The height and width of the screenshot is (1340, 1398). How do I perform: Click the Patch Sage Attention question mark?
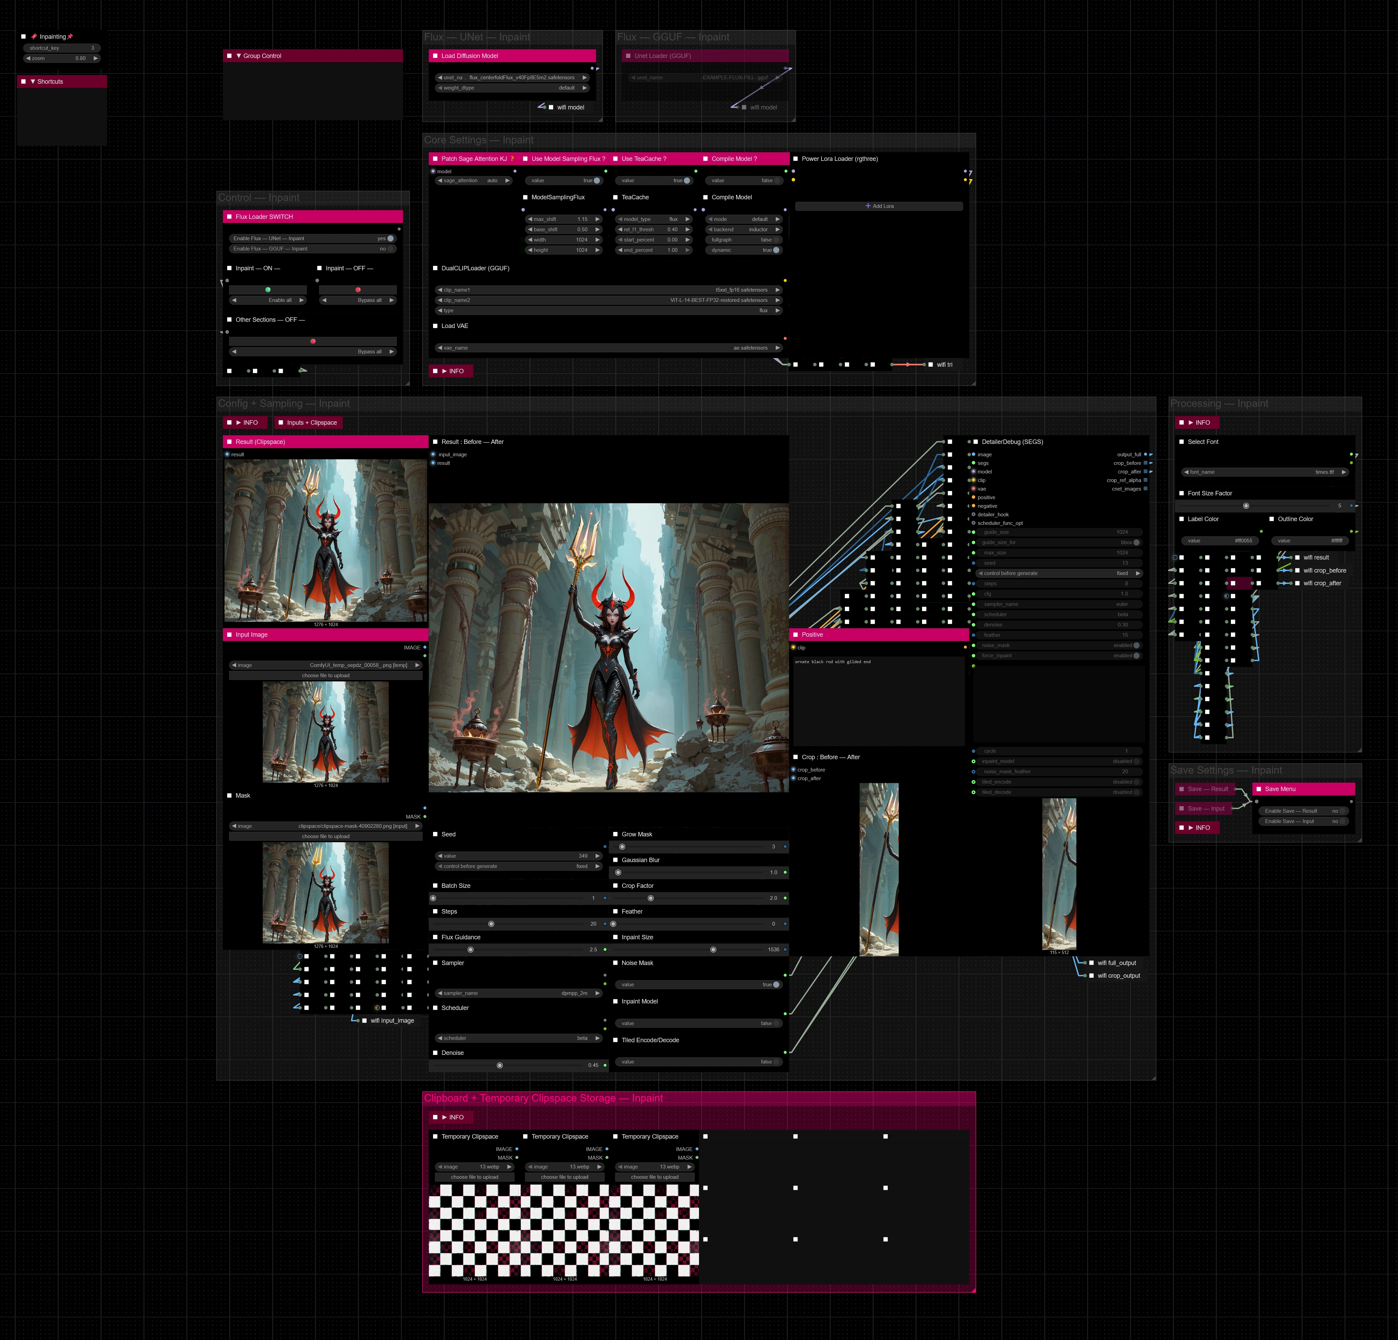[x=511, y=159]
